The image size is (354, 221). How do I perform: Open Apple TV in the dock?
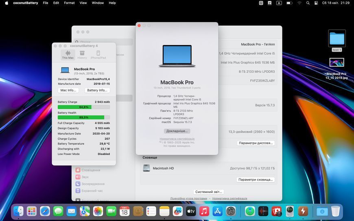click(191, 211)
